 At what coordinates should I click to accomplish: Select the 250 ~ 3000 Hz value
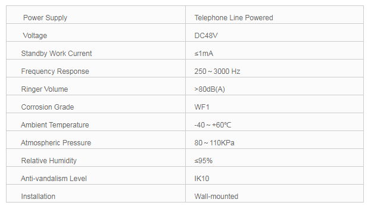[x=217, y=71]
